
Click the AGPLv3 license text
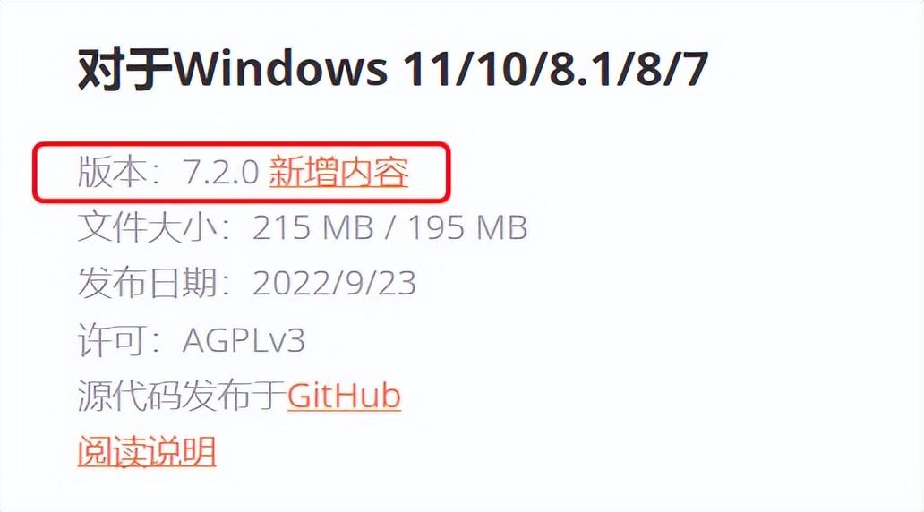pyautogui.click(x=244, y=340)
